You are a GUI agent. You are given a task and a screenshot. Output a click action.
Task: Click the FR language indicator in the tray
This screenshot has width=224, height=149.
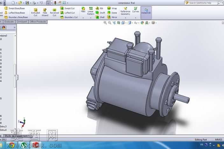pos(202,145)
